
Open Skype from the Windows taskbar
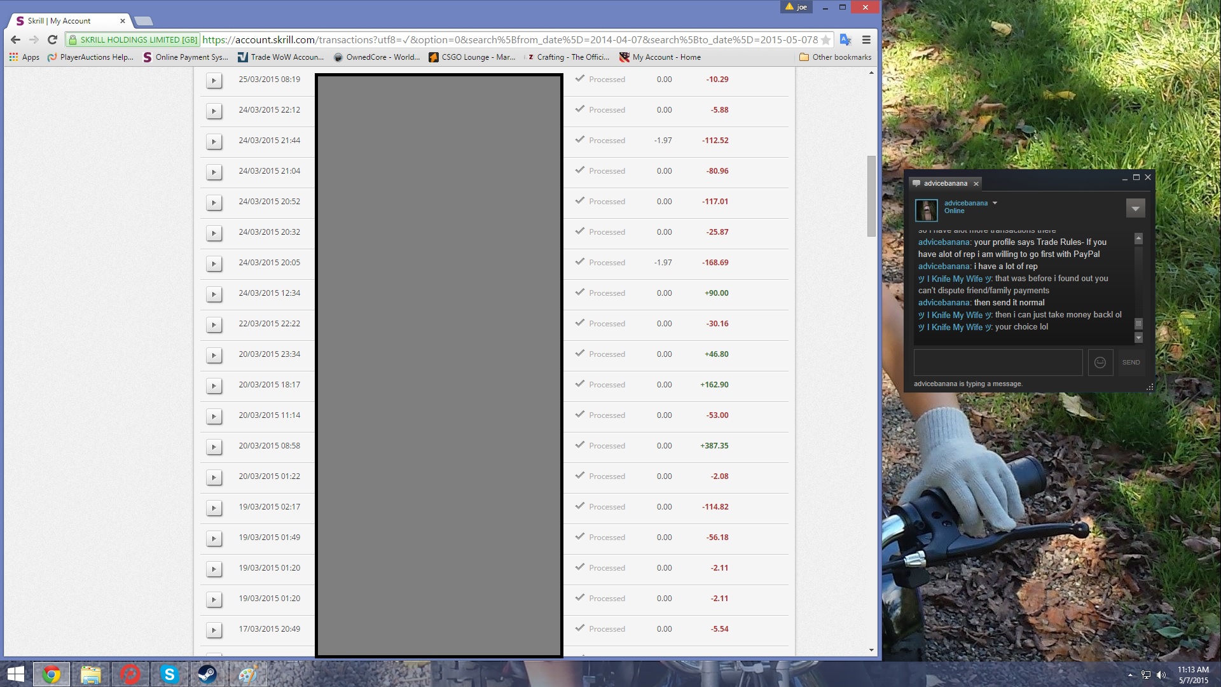click(169, 674)
